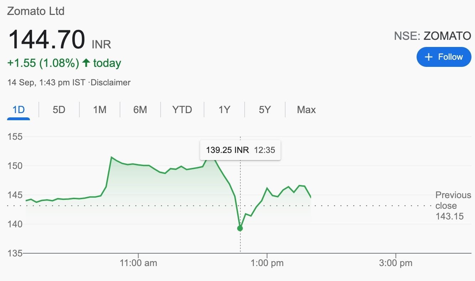Viewport: 475px width, 281px height.
Task: Click the 11:00 am axis marker
Action: pyautogui.click(x=139, y=263)
